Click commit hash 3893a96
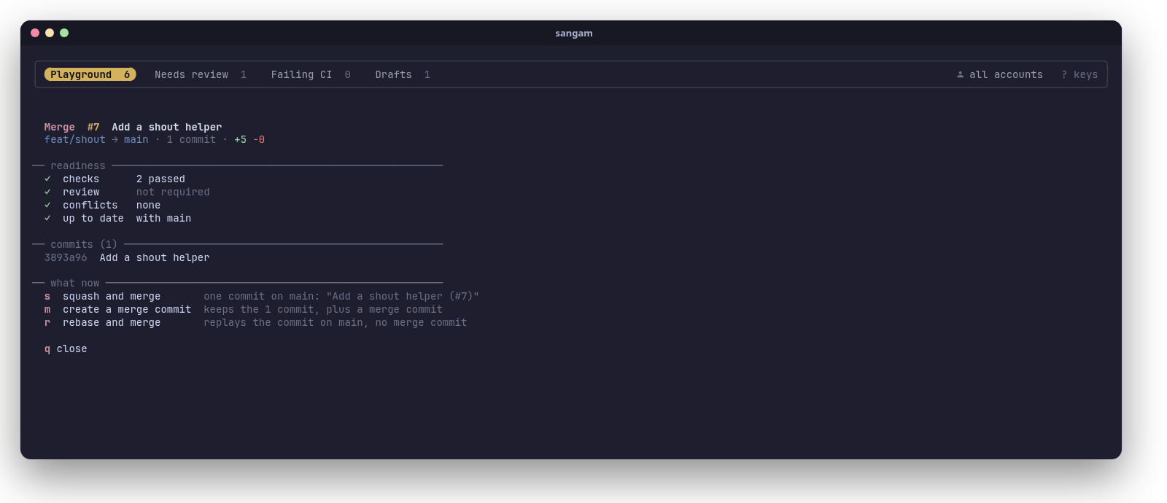 [66, 258]
